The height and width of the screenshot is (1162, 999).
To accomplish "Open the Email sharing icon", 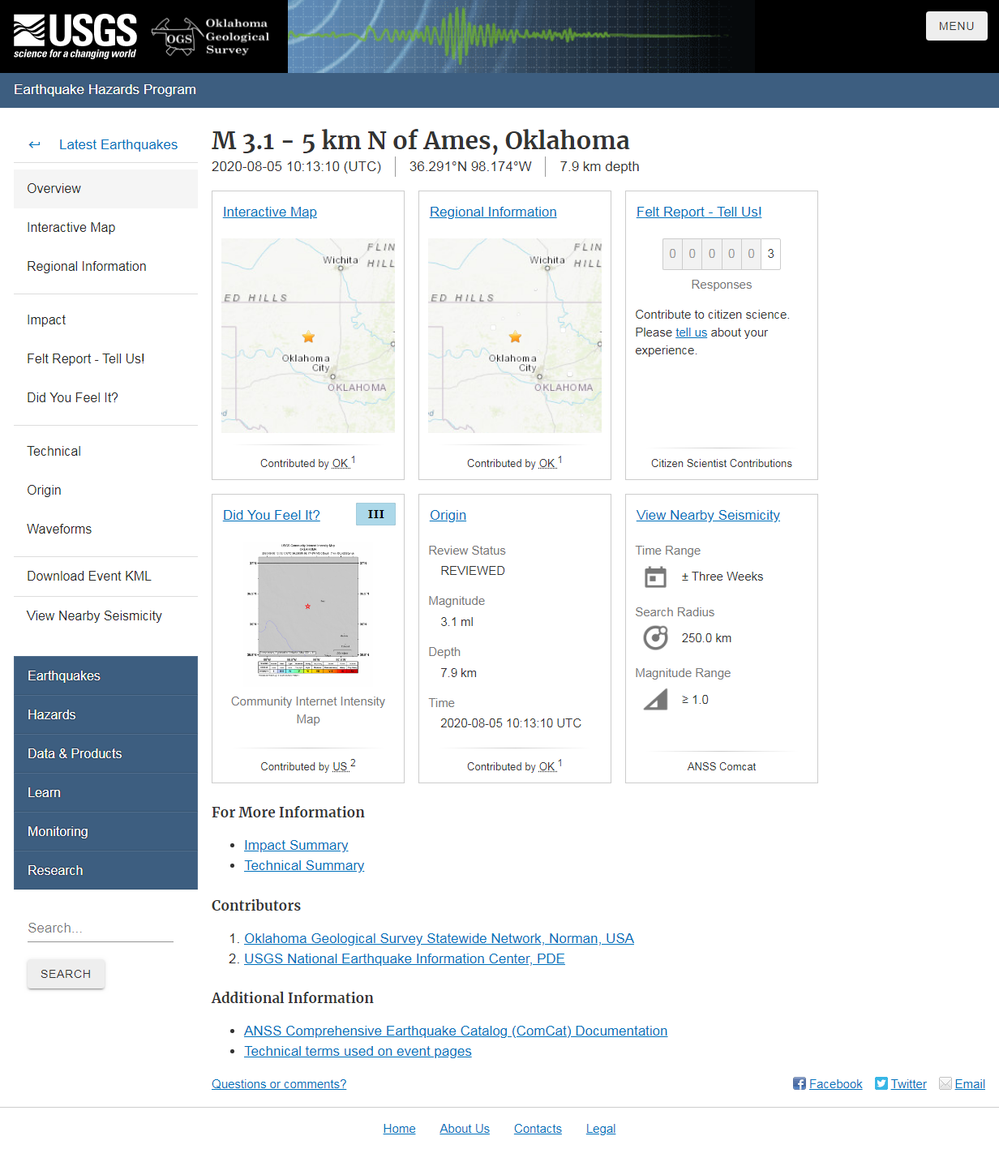I will (945, 1083).
